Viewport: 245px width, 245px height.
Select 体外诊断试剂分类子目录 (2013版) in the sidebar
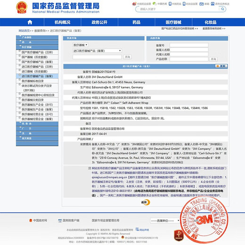pos(37,88)
